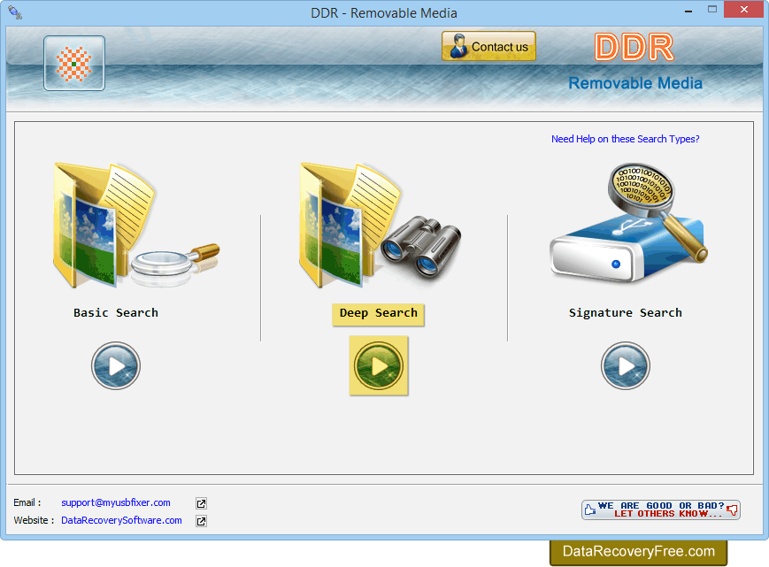The image size is (769, 567).
Task: Start Deep Search with green play button
Action: click(379, 365)
